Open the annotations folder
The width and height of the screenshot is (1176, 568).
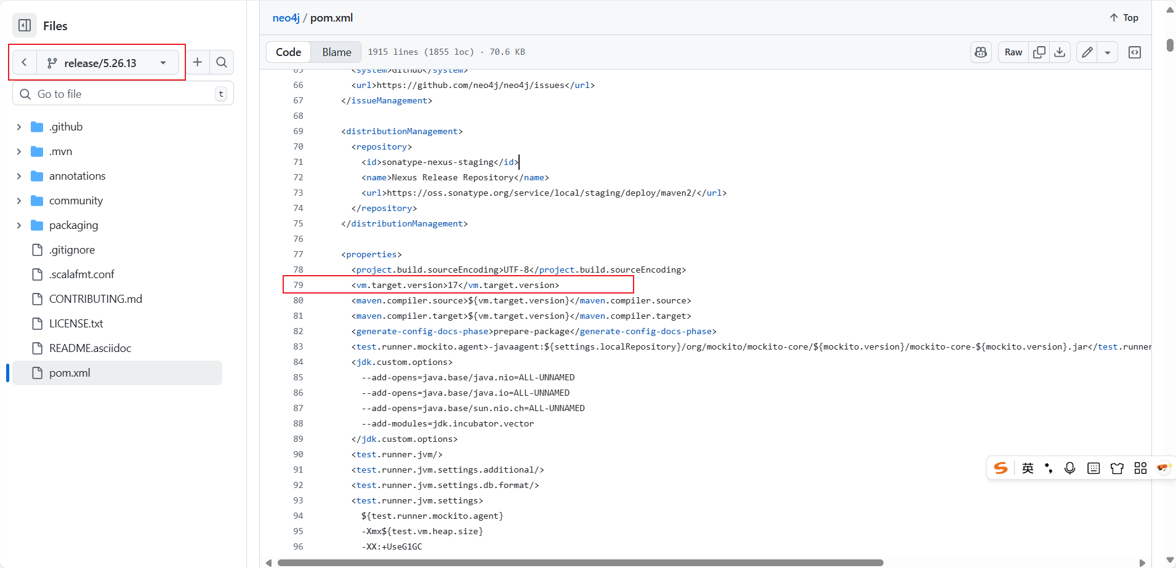point(77,176)
